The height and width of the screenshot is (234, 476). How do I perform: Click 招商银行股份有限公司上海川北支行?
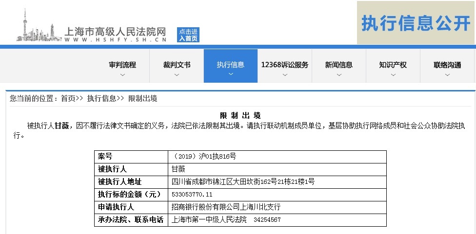pyautogui.click(x=226, y=207)
